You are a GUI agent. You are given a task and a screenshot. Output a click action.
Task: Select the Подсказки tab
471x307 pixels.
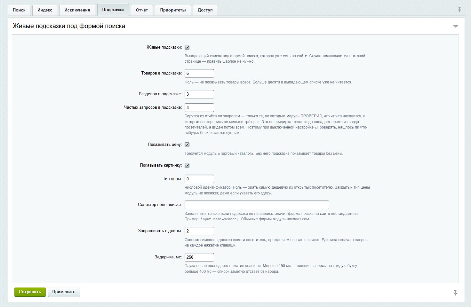(x=113, y=10)
